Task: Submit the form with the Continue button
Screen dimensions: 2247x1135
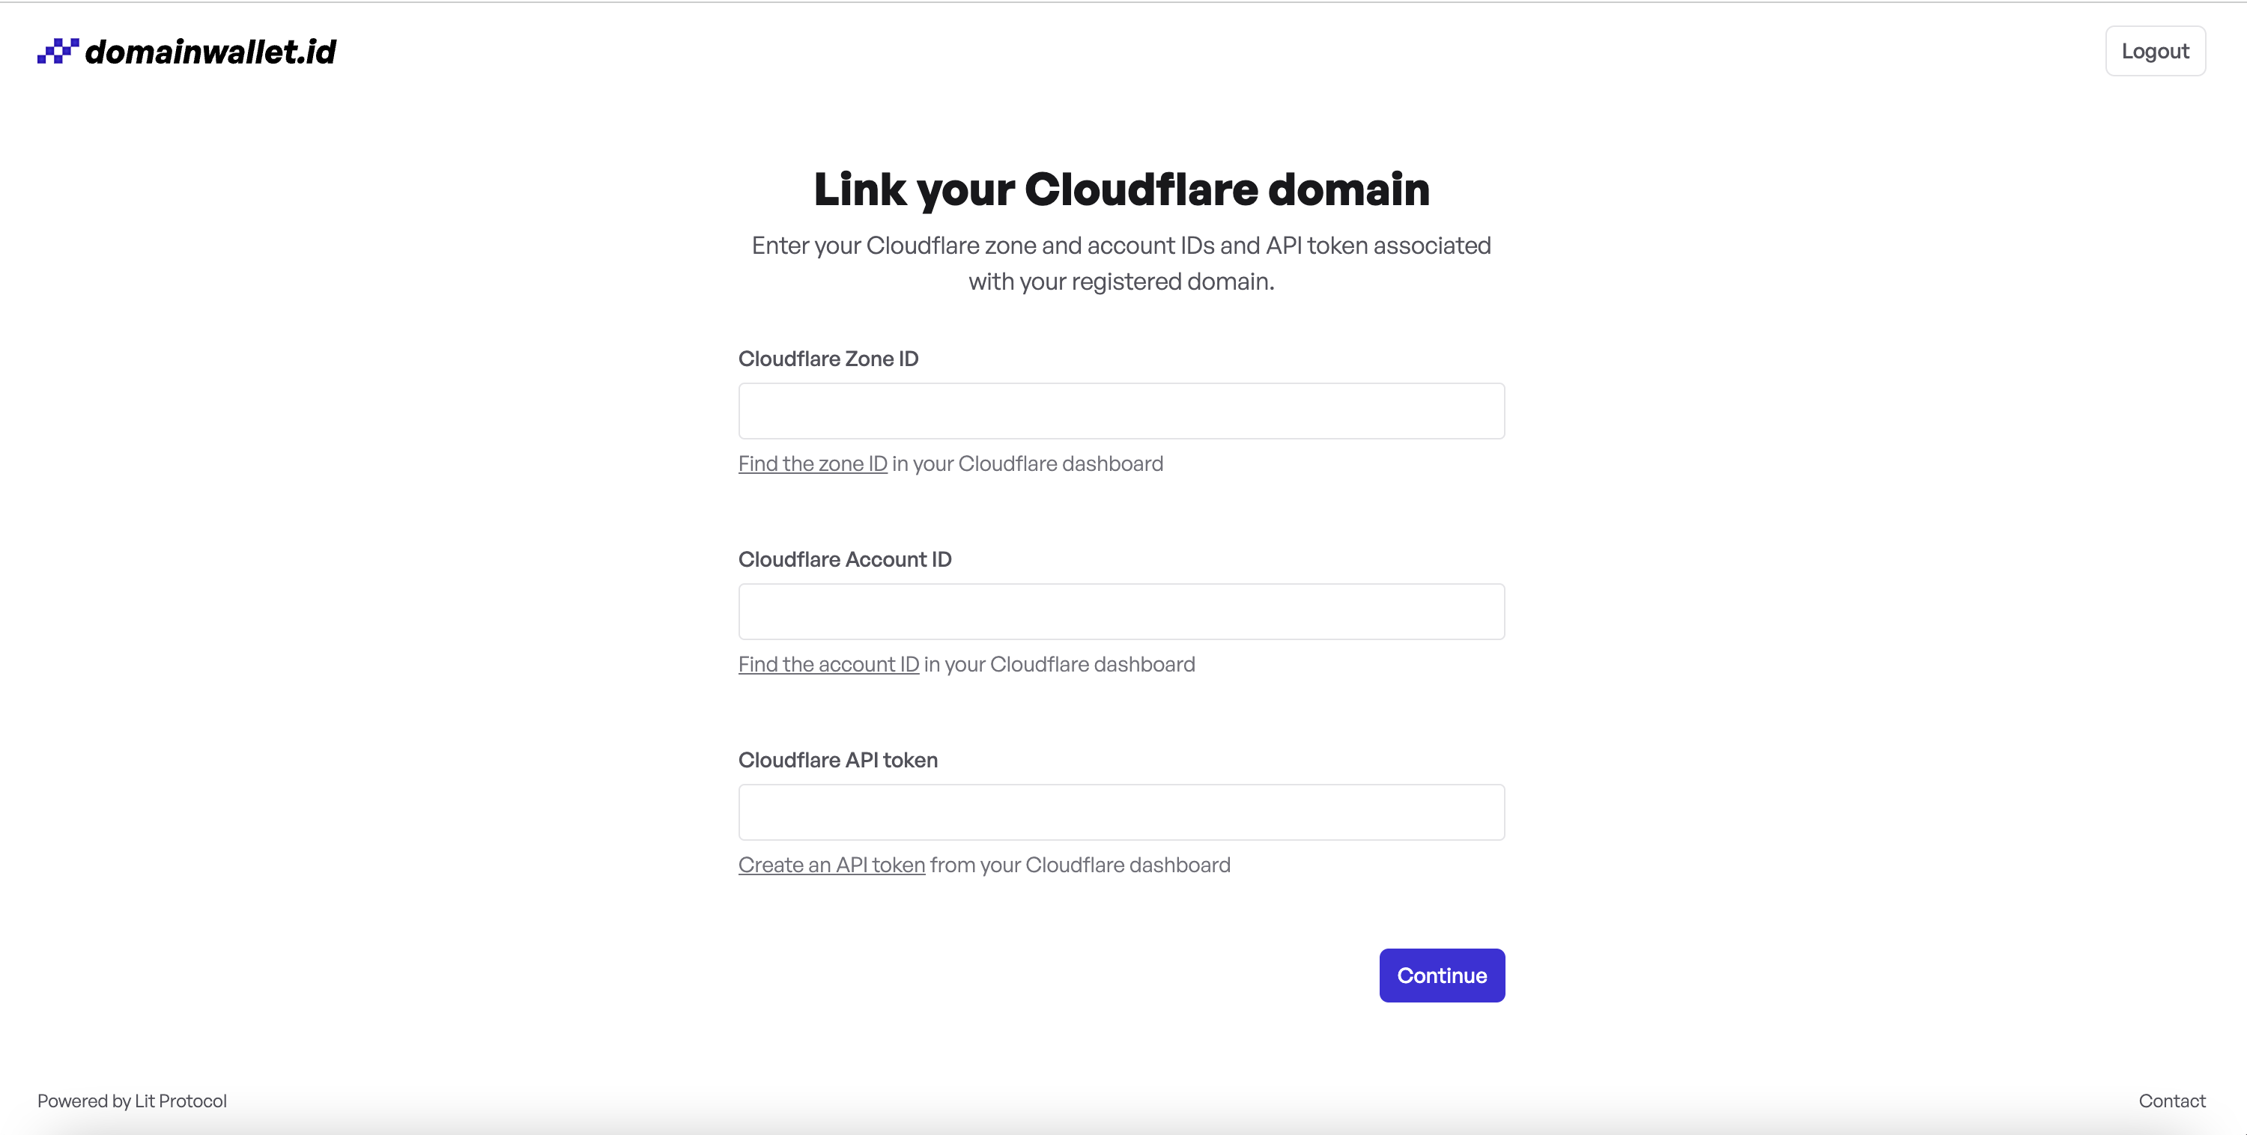Action: 1442,976
